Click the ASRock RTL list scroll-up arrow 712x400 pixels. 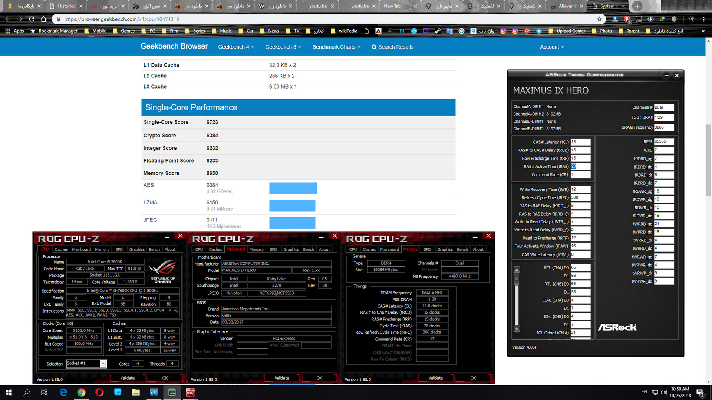point(517,270)
